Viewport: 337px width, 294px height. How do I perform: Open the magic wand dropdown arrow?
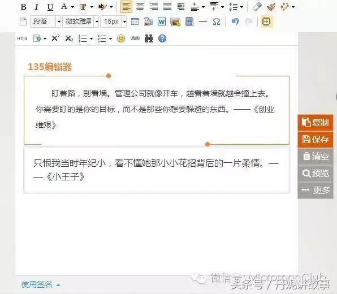[x=293, y=7]
